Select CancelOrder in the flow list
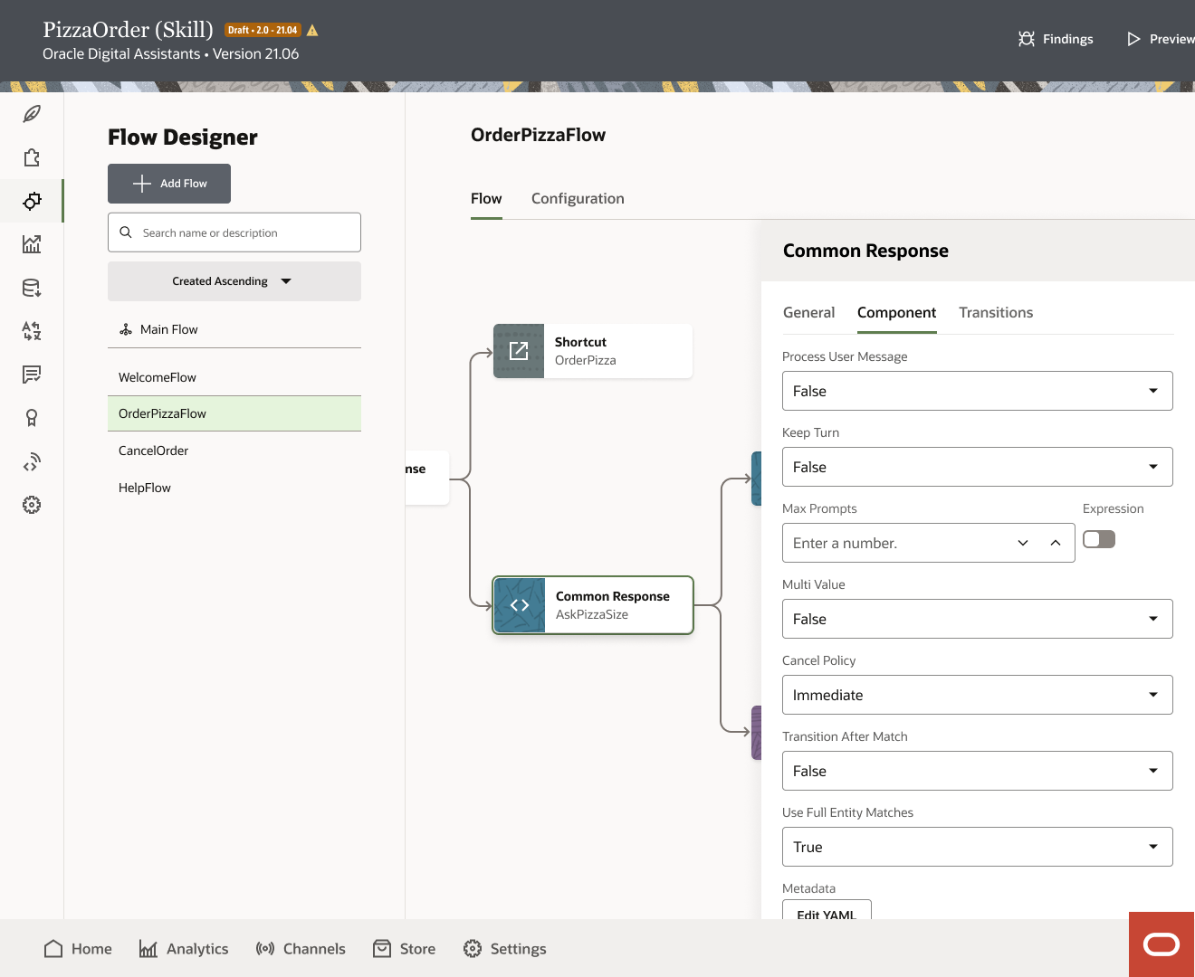The height and width of the screenshot is (977, 1195). point(234,451)
